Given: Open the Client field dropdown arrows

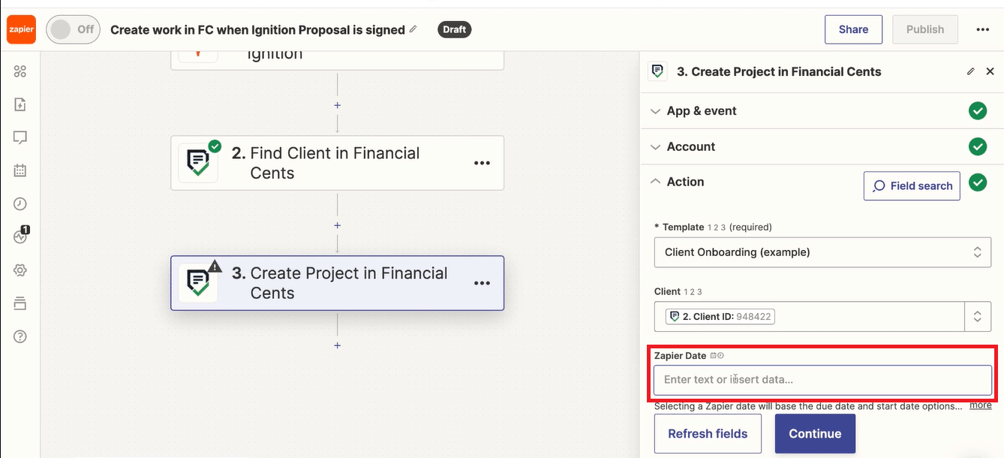Looking at the screenshot, I should pos(977,317).
